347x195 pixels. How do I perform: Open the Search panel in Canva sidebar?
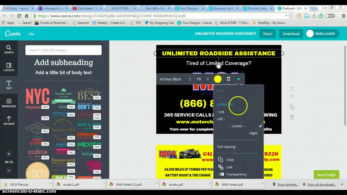click(9, 49)
